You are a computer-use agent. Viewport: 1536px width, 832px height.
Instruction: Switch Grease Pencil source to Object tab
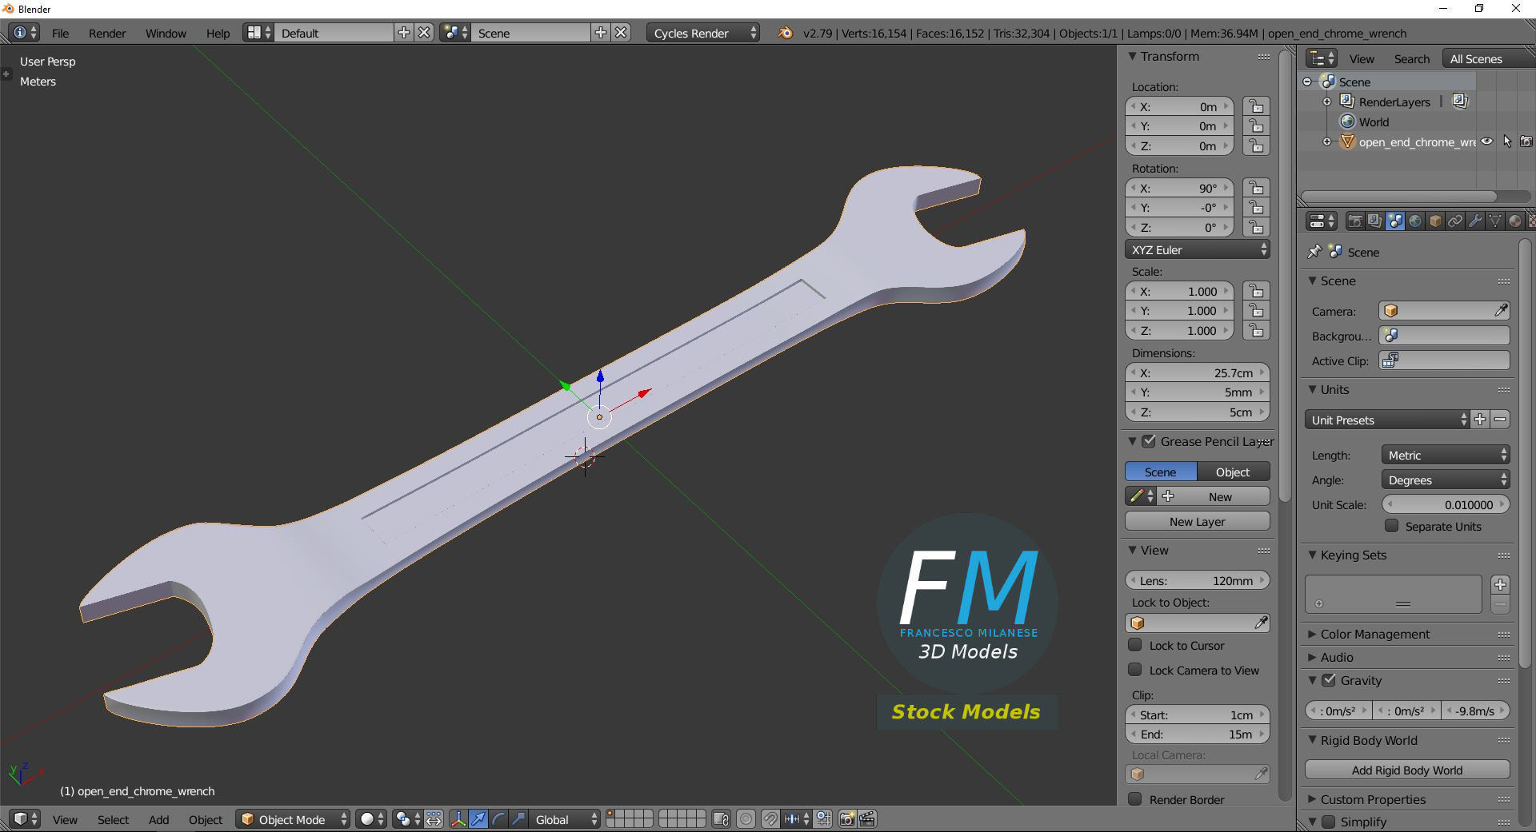tap(1233, 472)
